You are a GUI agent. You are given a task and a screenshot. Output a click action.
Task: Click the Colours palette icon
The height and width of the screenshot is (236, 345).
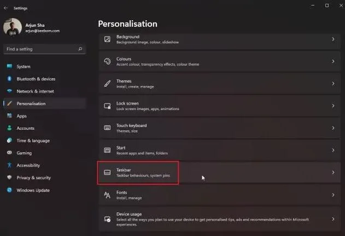coord(107,61)
